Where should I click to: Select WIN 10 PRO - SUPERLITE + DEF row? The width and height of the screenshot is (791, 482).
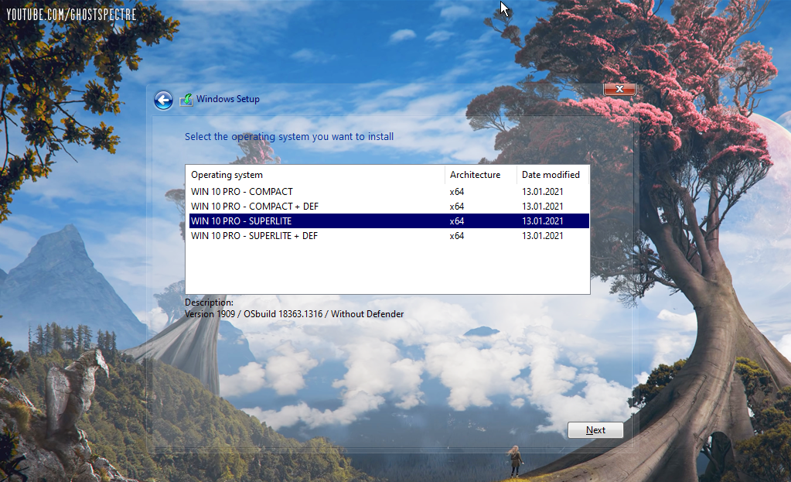click(x=389, y=236)
